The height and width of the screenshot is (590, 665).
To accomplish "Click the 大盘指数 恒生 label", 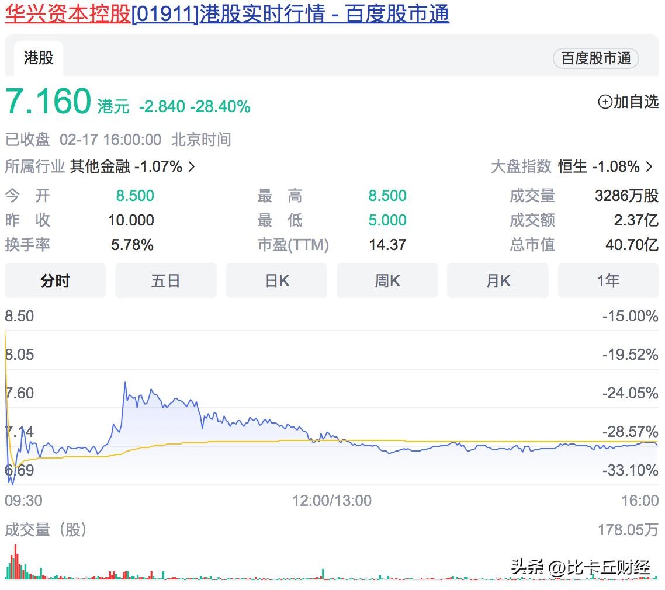I will [573, 167].
